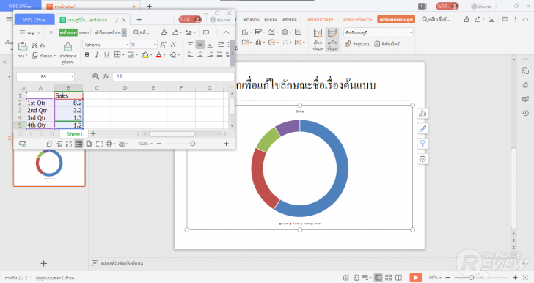Screen dimensions: 534x283
Task: Open the pie chart type dropdown
Action: pyautogui.click(x=274, y=43)
